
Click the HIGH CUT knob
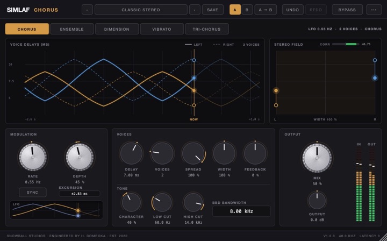193,202
